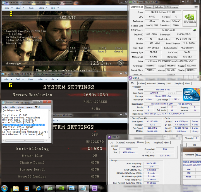The height and width of the screenshot is (192, 201).
Task: Expand เขียน dropdown arrow in 20-47-21-05 viewer
Action: 46,80
